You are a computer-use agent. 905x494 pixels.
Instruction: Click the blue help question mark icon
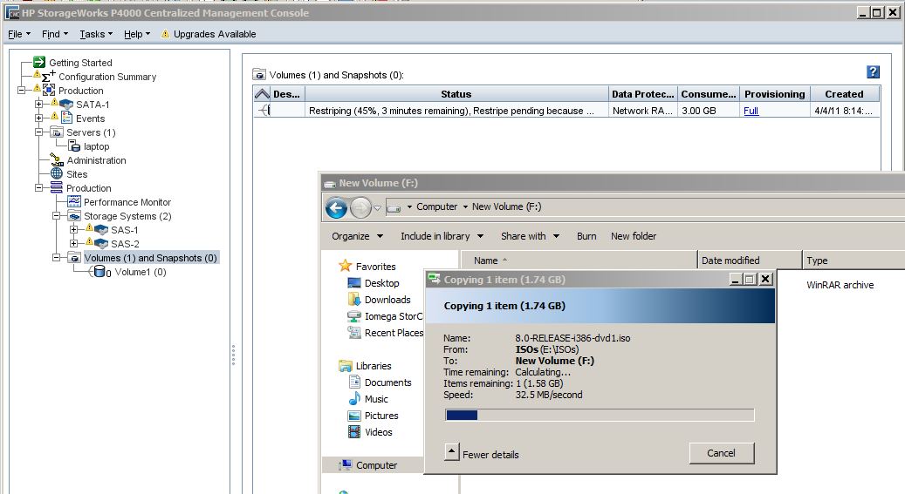[874, 71]
